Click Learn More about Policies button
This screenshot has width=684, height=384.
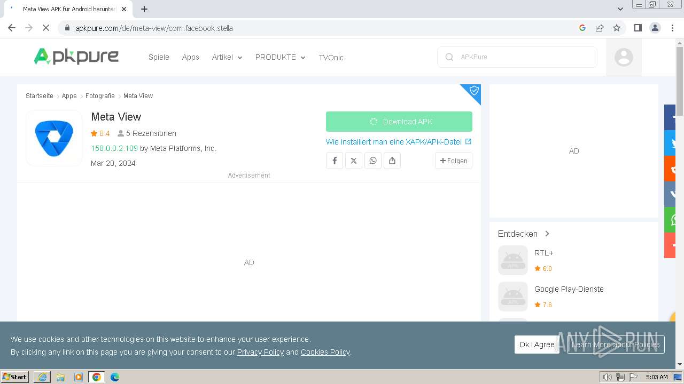(x=616, y=345)
